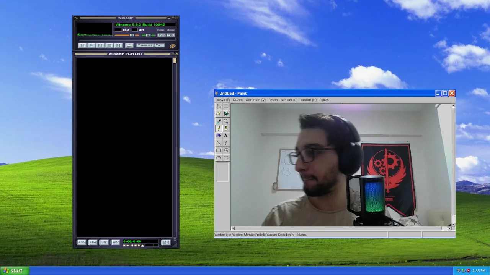Select the straight Line tool

click(219, 143)
